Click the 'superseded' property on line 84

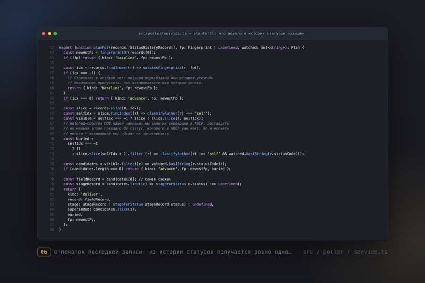tap(78, 209)
